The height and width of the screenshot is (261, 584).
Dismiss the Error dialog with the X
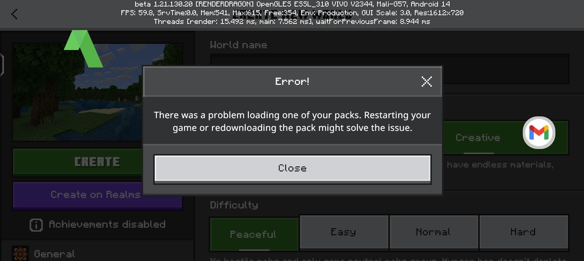[426, 82]
